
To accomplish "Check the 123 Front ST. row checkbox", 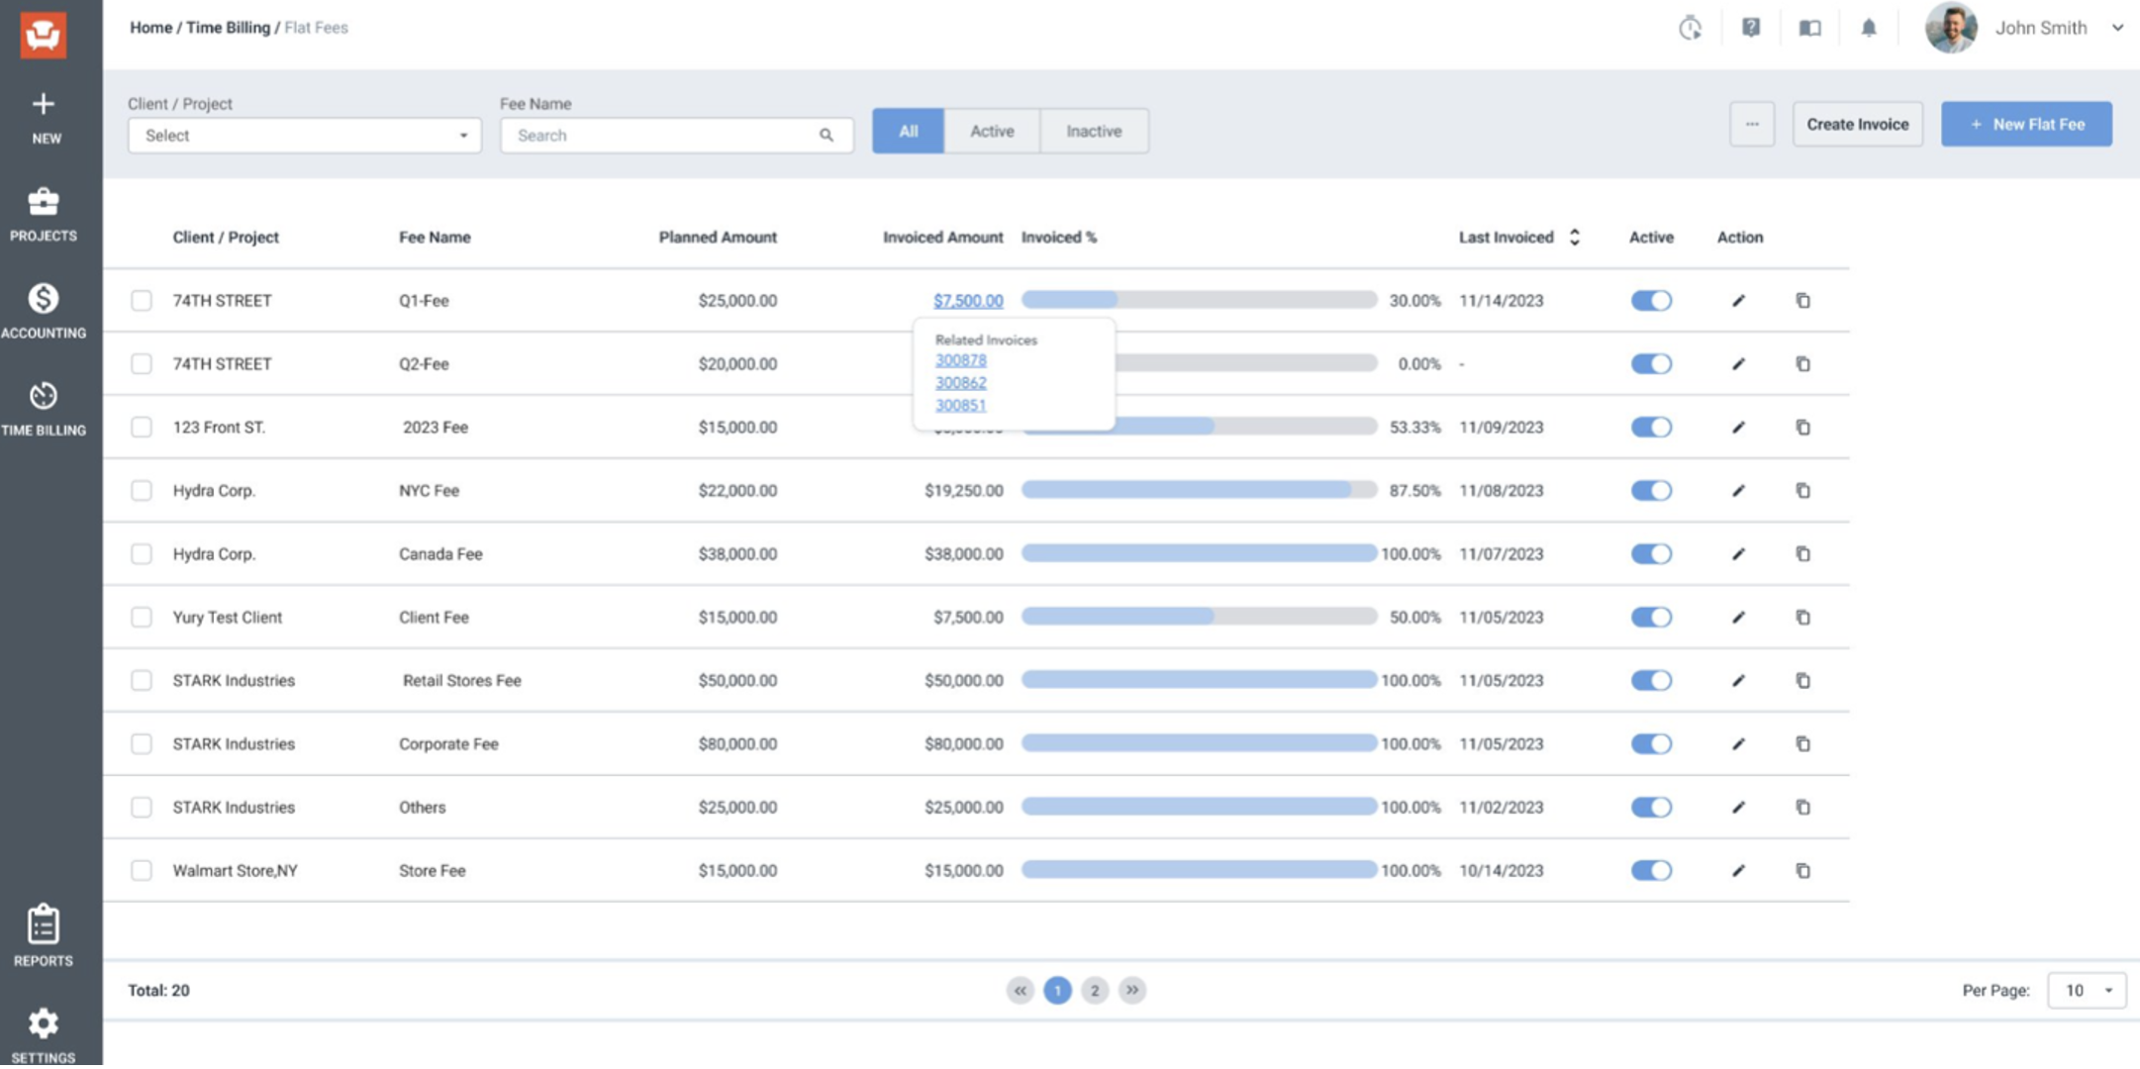I will (x=142, y=428).
